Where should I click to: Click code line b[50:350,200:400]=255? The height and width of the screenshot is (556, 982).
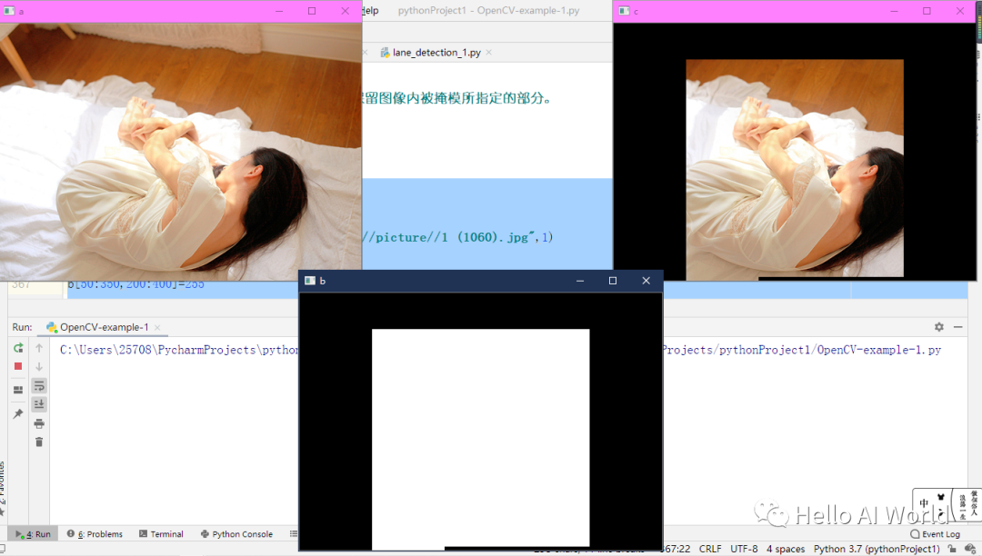pyautogui.click(x=135, y=285)
